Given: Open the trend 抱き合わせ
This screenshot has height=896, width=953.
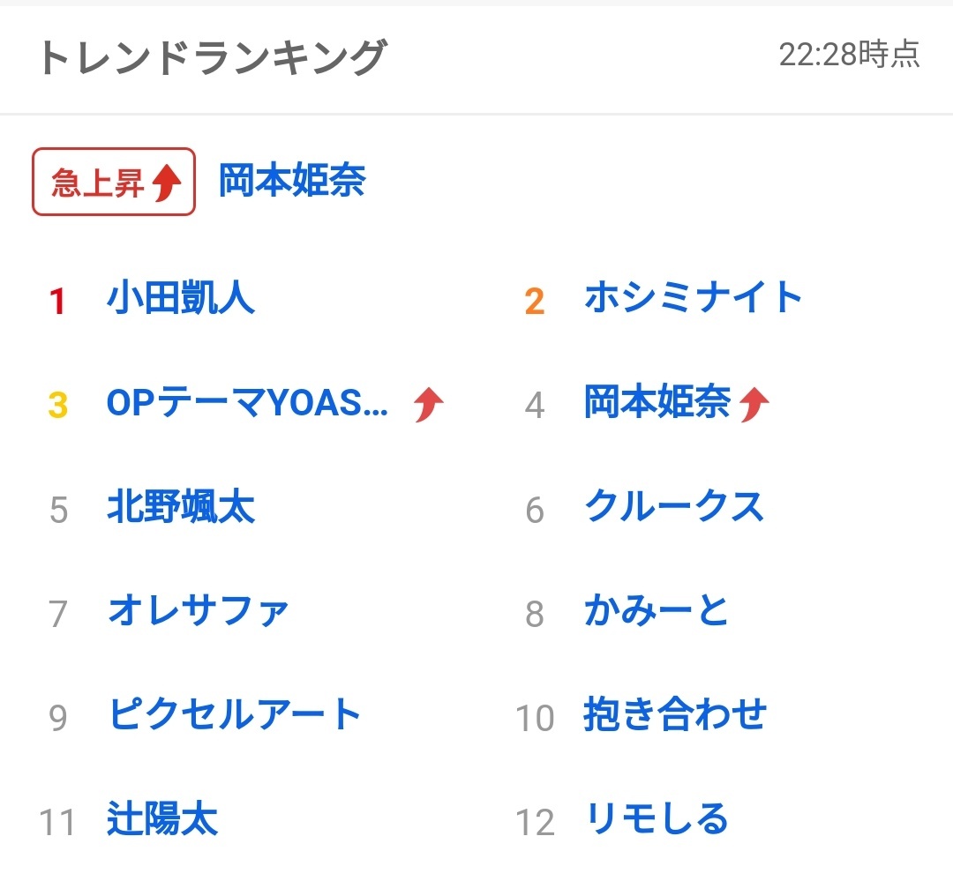Looking at the screenshot, I should pyautogui.click(x=675, y=715).
